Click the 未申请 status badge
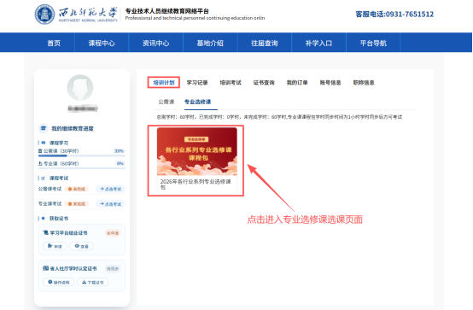The width and height of the screenshot is (473, 310). pyautogui.click(x=113, y=233)
